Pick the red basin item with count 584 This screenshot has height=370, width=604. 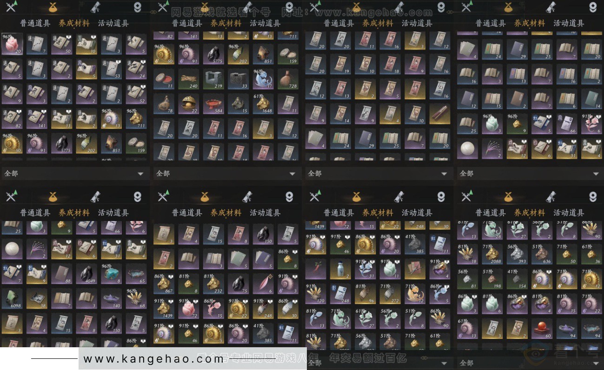coord(214,104)
